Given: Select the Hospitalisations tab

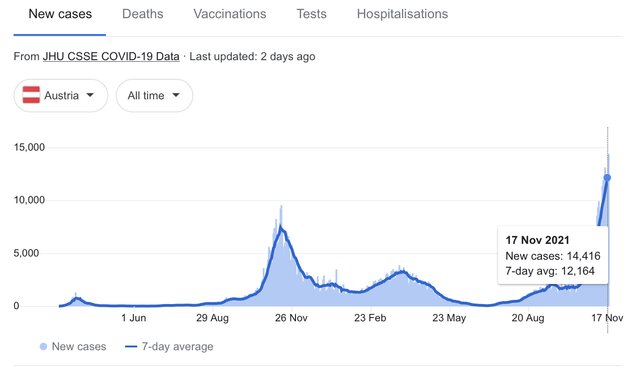Looking at the screenshot, I should (x=402, y=14).
